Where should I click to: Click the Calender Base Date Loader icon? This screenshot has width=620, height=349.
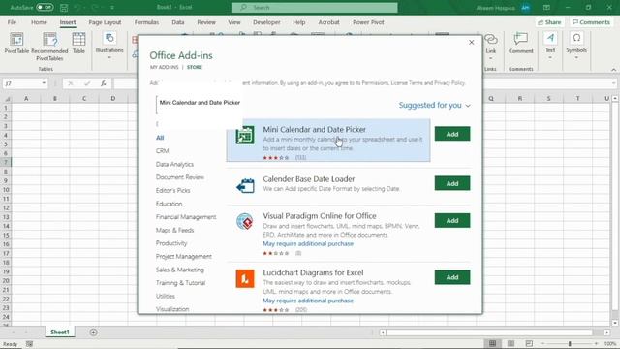click(245, 185)
